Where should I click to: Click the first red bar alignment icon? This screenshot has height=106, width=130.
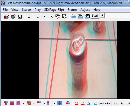tap(76, 103)
